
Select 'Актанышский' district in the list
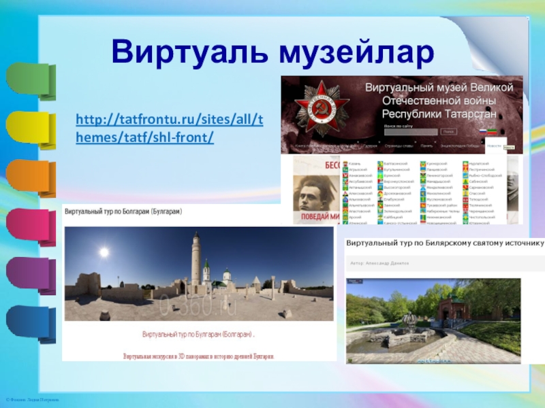[360, 188]
